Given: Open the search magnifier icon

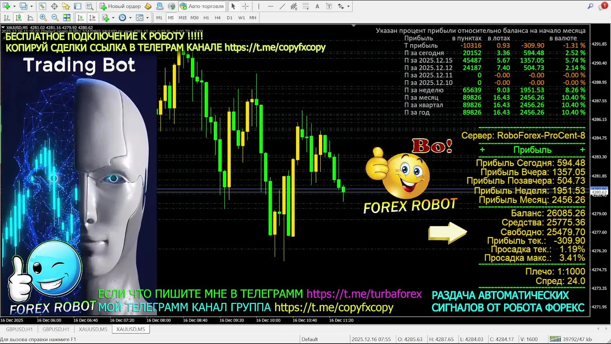Looking at the screenshot, I should coord(590,6).
